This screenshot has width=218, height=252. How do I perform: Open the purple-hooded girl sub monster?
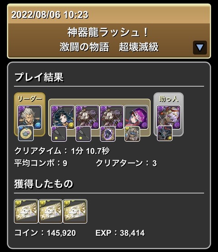136,117
